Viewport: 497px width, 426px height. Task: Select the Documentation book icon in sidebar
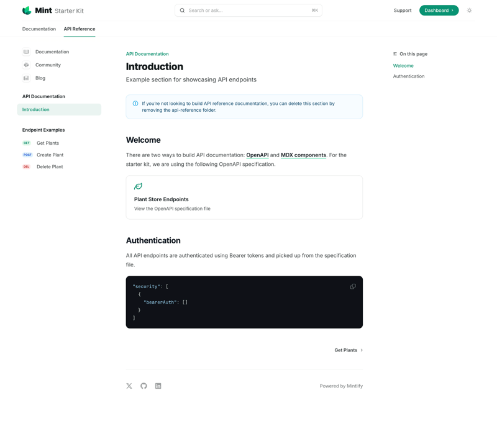(25, 52)
